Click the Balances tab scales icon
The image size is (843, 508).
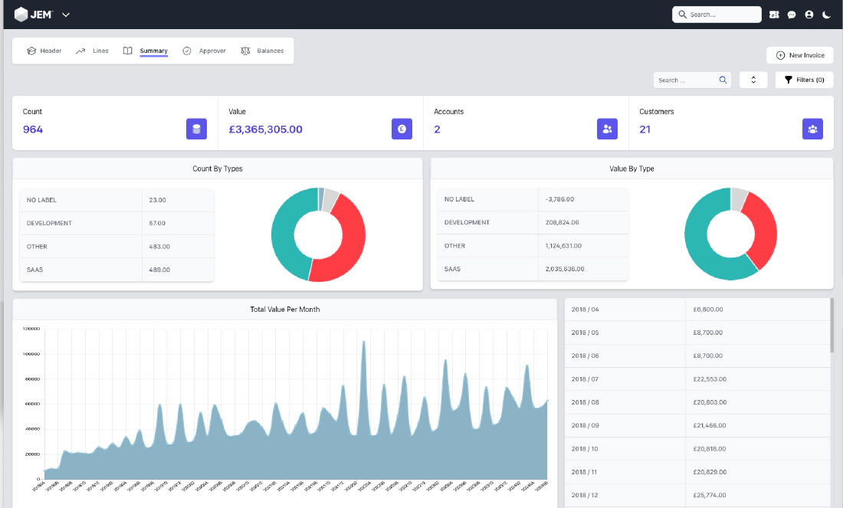pyautogui.click(x=245, y=51)
